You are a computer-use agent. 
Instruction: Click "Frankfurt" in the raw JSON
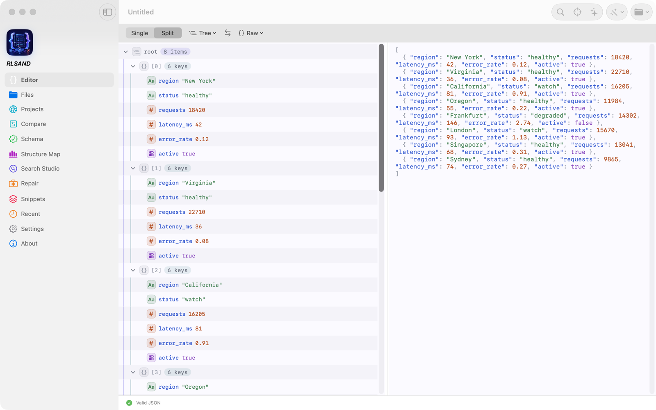(x=465, y=116)
